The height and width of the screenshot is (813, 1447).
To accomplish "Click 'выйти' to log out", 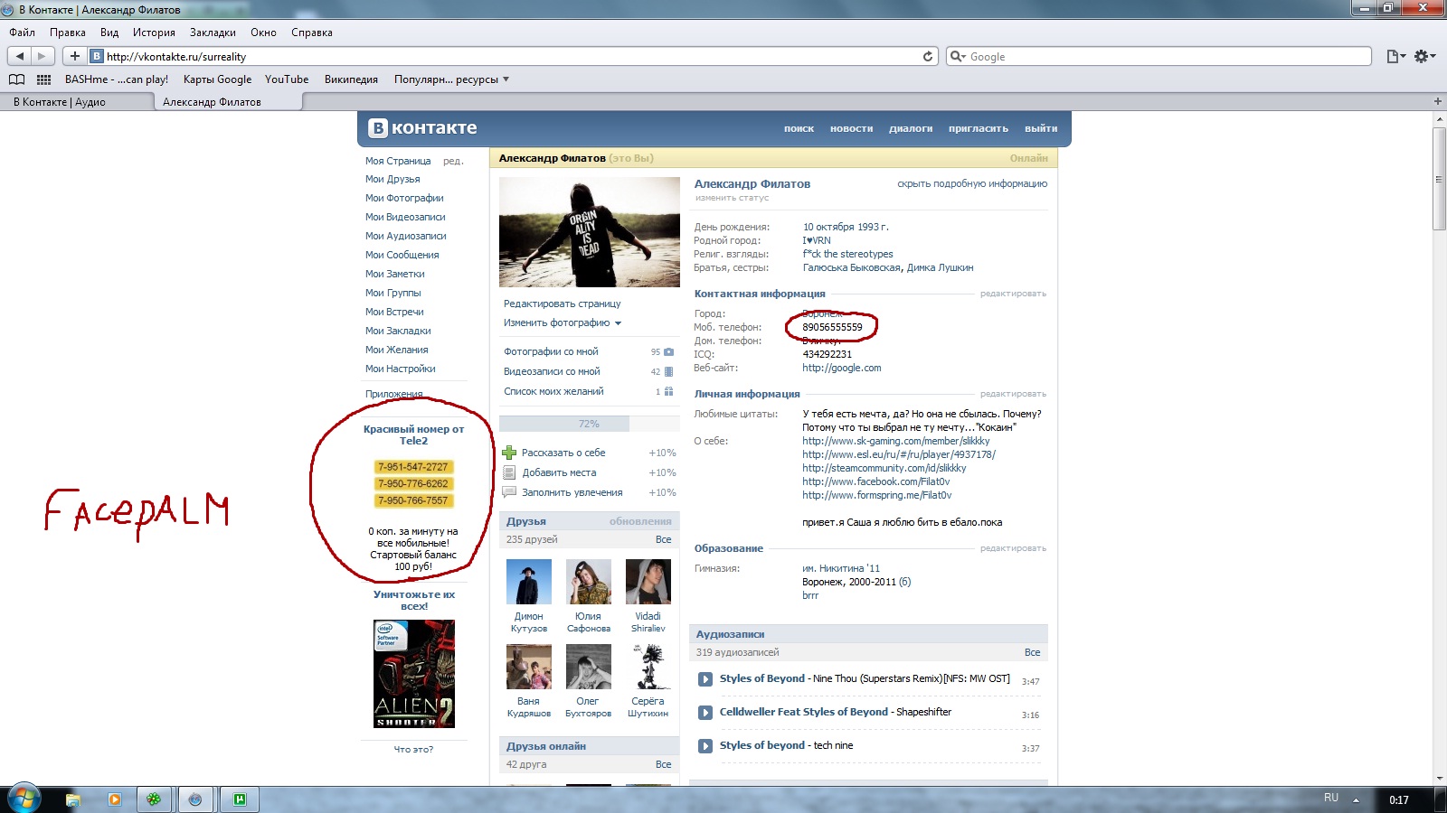I will click(x=1041, y=128).
